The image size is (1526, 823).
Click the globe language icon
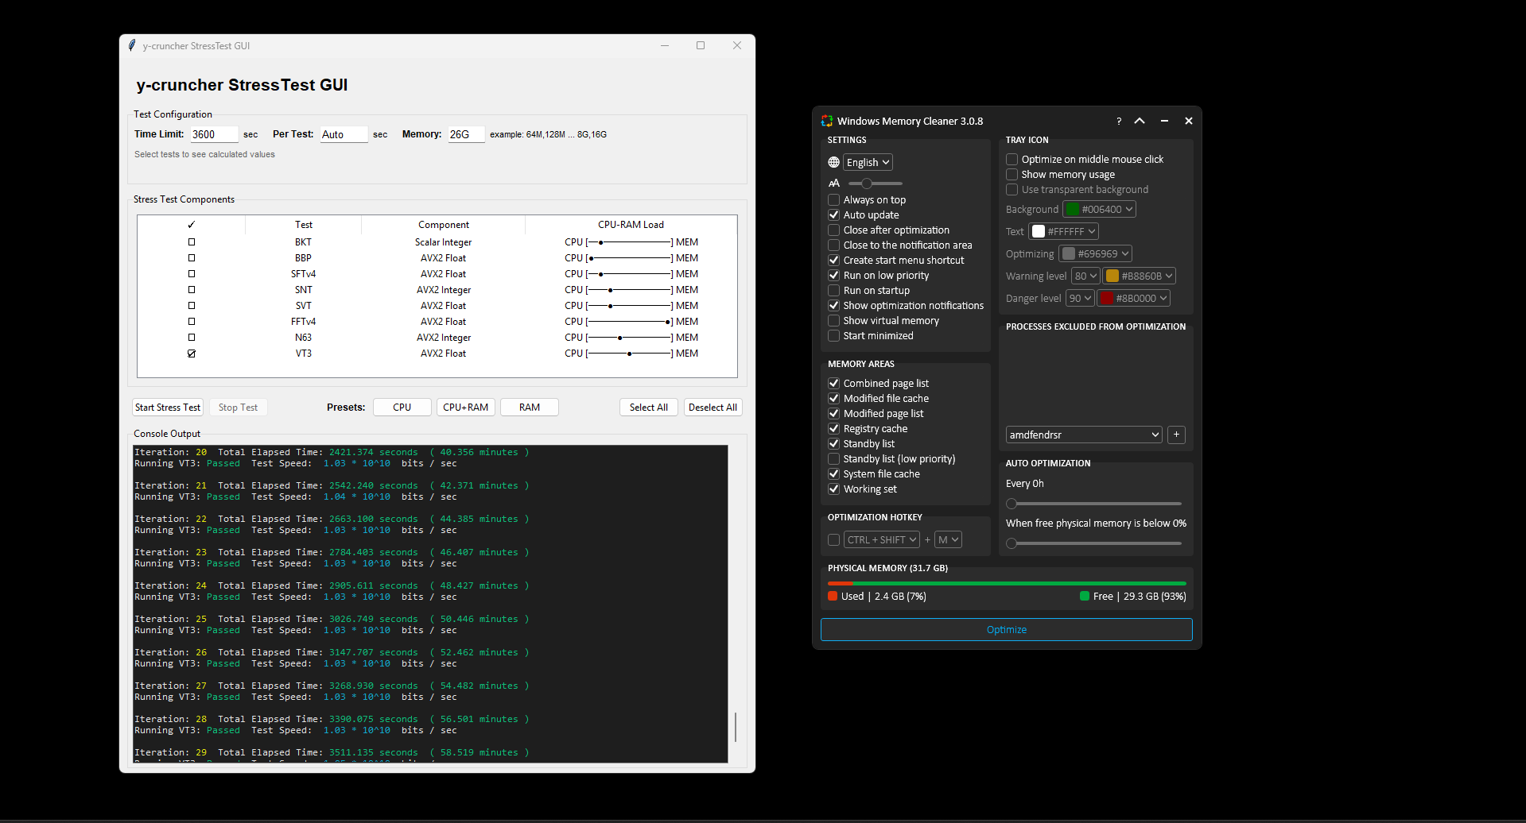pyautogui.click(x=833, y=162)
